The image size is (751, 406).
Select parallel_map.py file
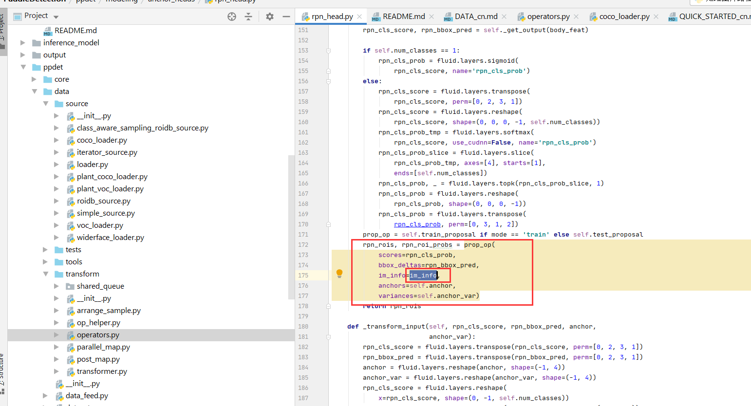(103, 347)
